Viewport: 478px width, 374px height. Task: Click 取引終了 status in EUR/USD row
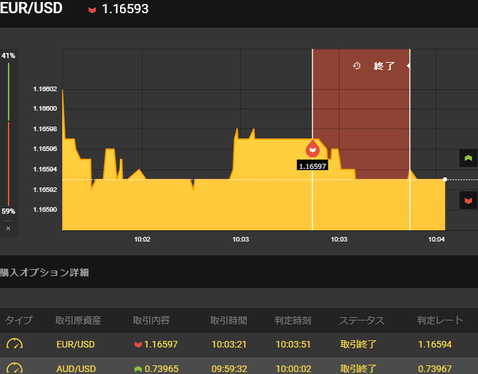[358, 344]
